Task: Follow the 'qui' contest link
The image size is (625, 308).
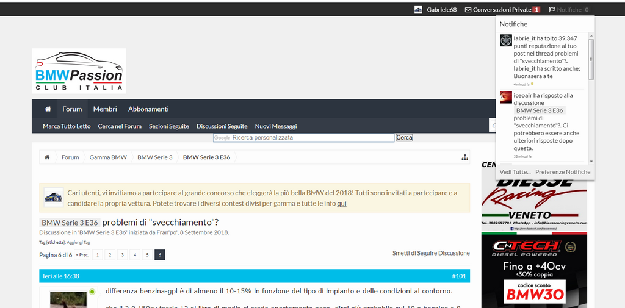Action: click(342, 204)
